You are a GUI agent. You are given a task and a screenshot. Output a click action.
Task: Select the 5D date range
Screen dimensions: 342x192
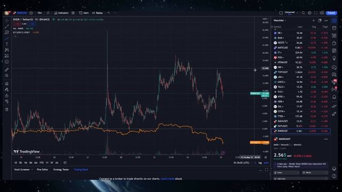[x=20, y=163]
